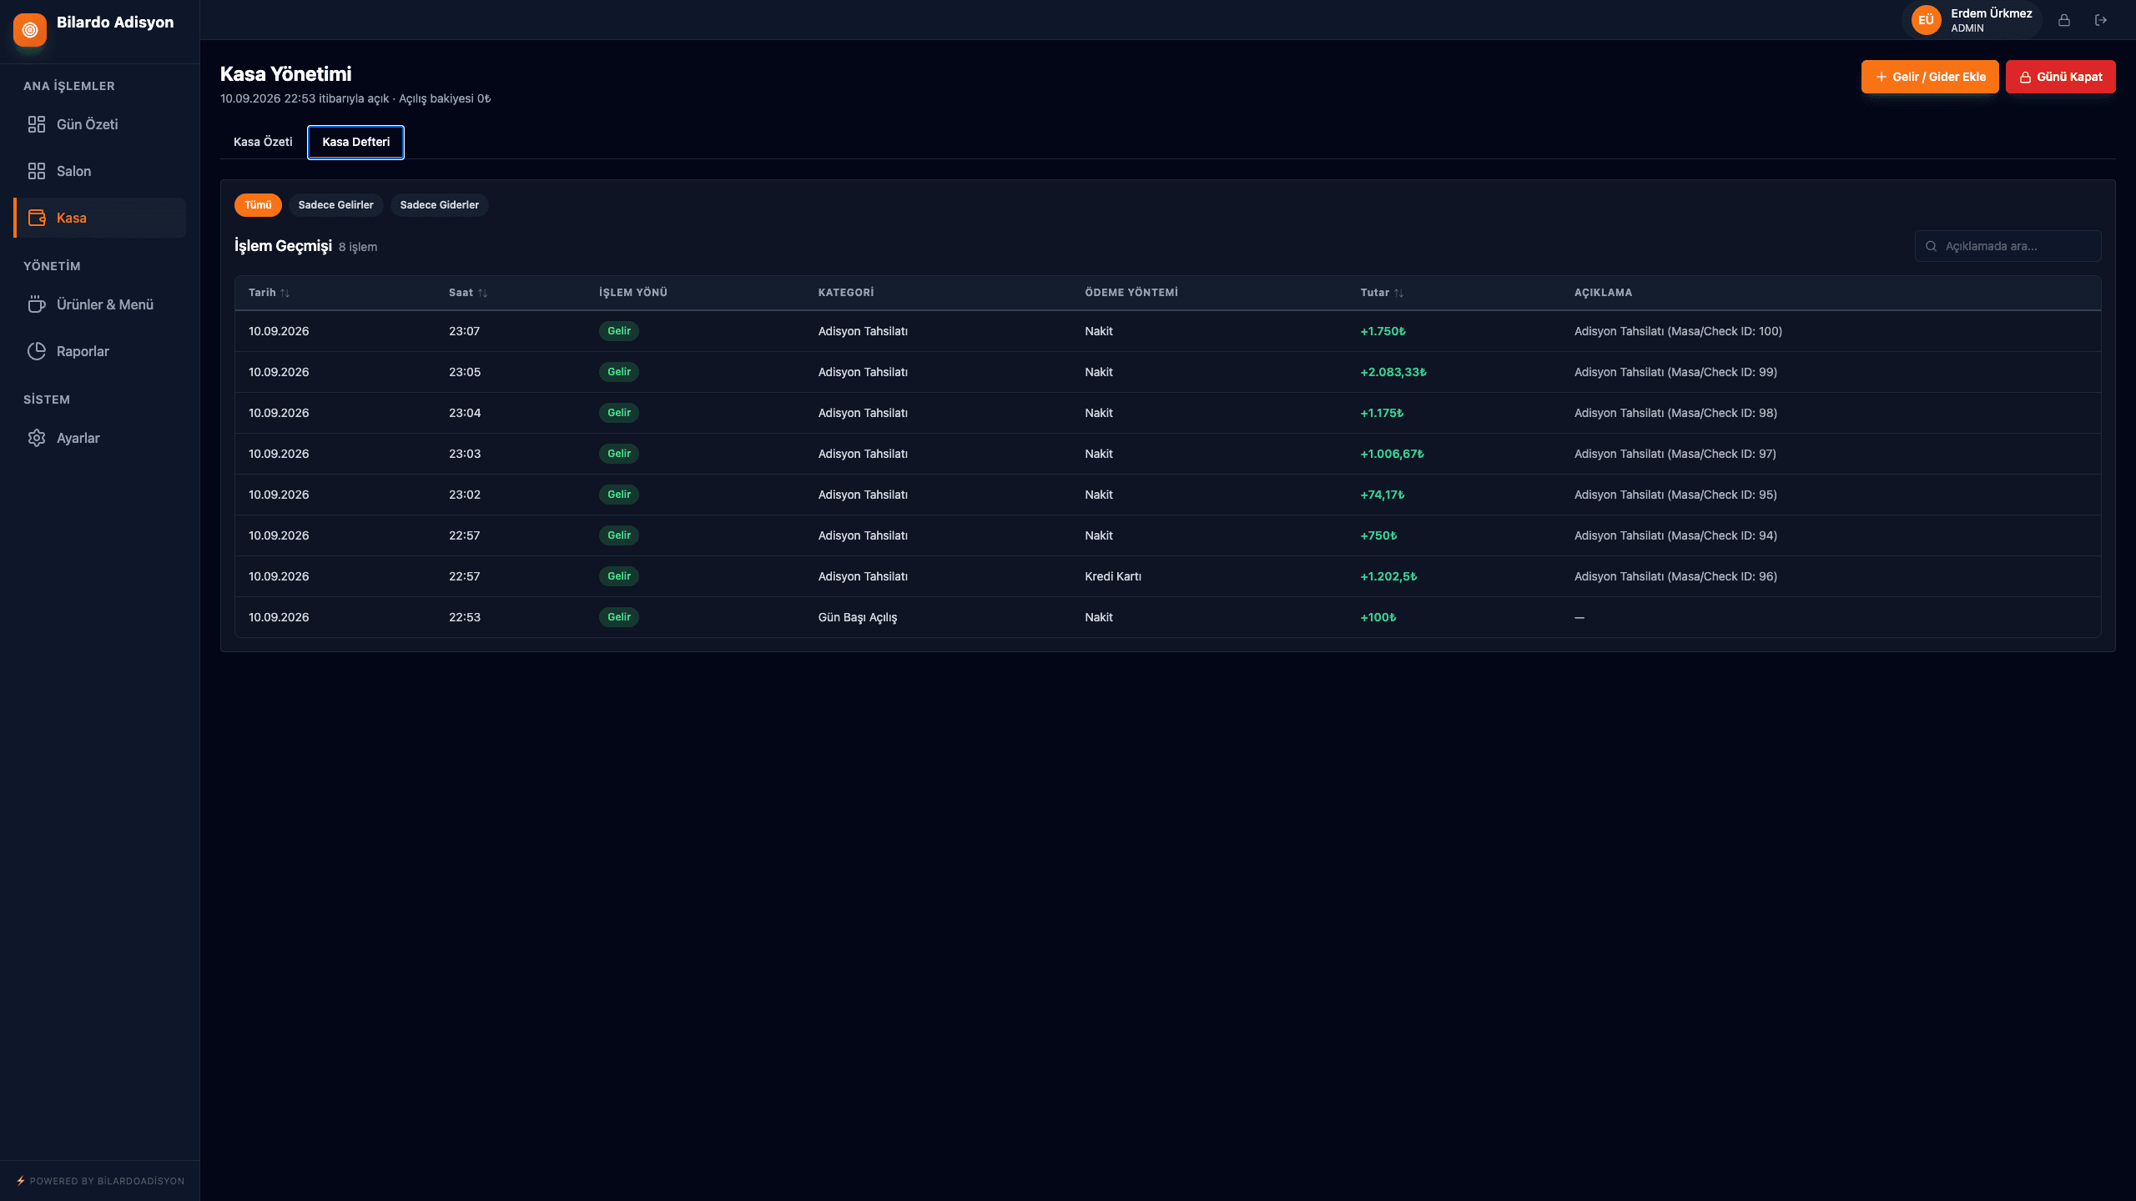Focus the Açıklamada ara search field
This screenshot has height=1201, width=2136.
click(2008, 246)
